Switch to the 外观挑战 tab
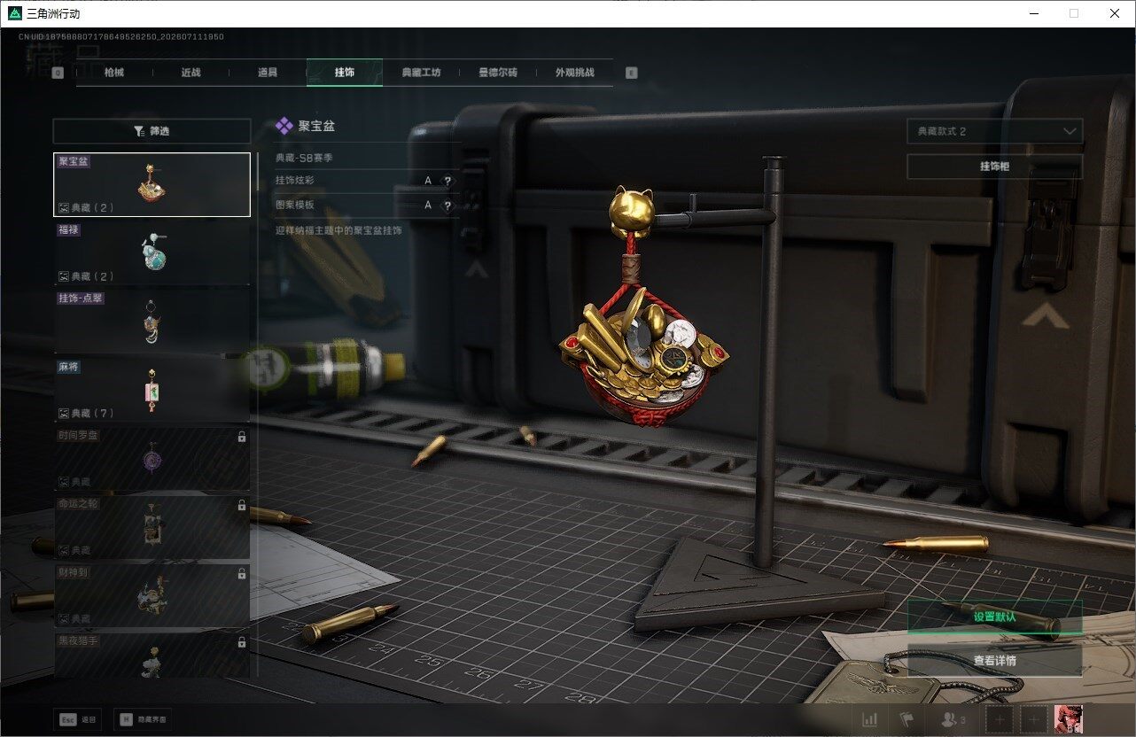1136x737 pixels. (x=574, y=73)
